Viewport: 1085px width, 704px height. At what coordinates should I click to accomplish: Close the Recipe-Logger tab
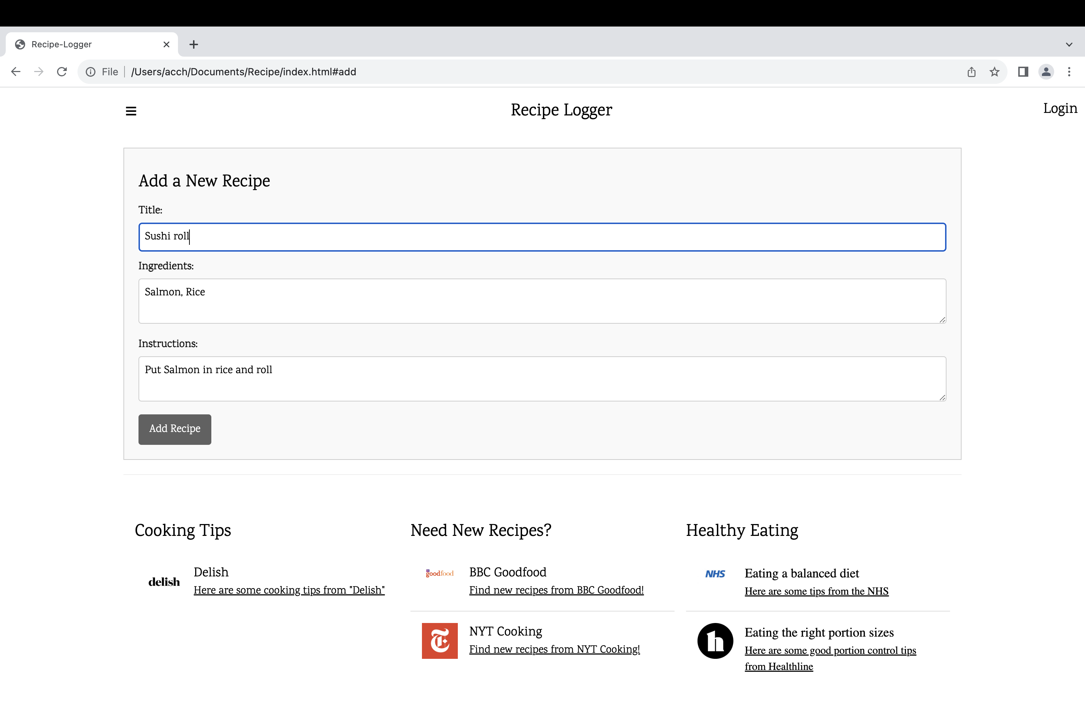click(x=166, y=44)
